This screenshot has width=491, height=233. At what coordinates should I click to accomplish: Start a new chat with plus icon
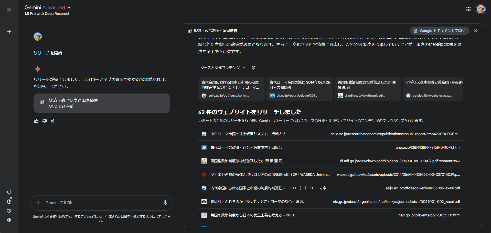tap(9, 32)
